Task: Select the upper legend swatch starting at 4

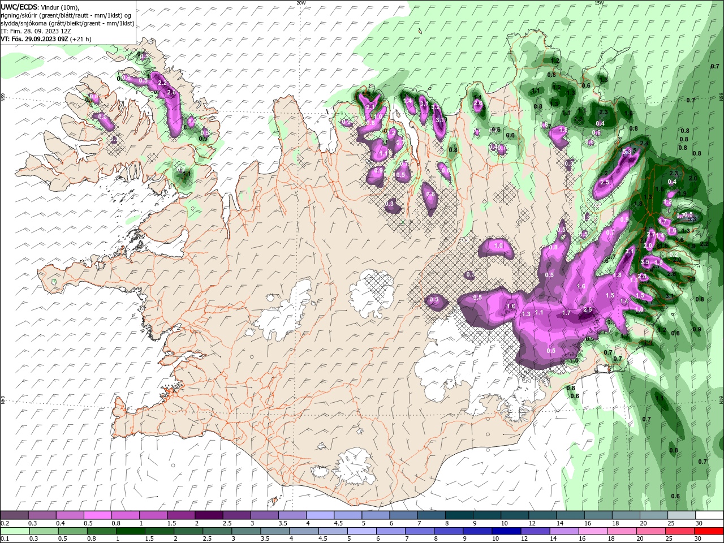Action: pos(319,515)
